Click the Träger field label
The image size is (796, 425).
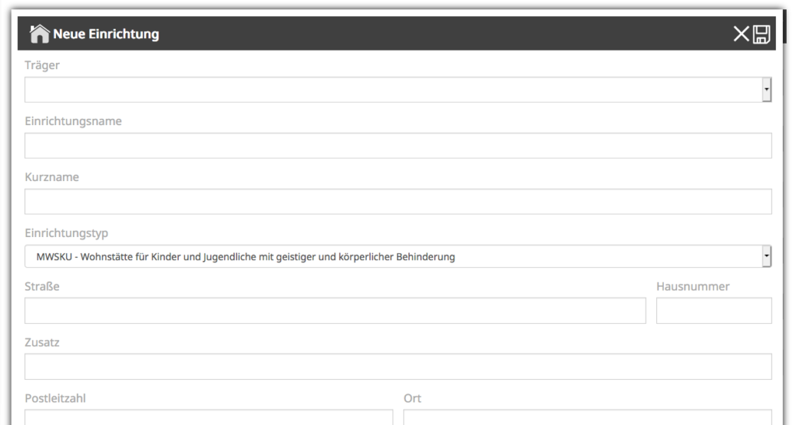42,65
